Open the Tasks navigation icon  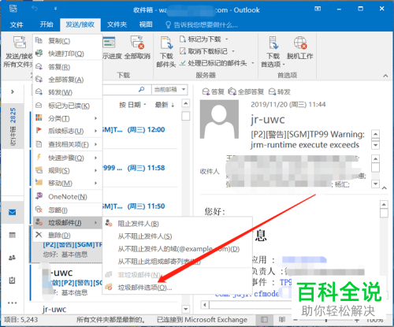click(x=12, y=281)
